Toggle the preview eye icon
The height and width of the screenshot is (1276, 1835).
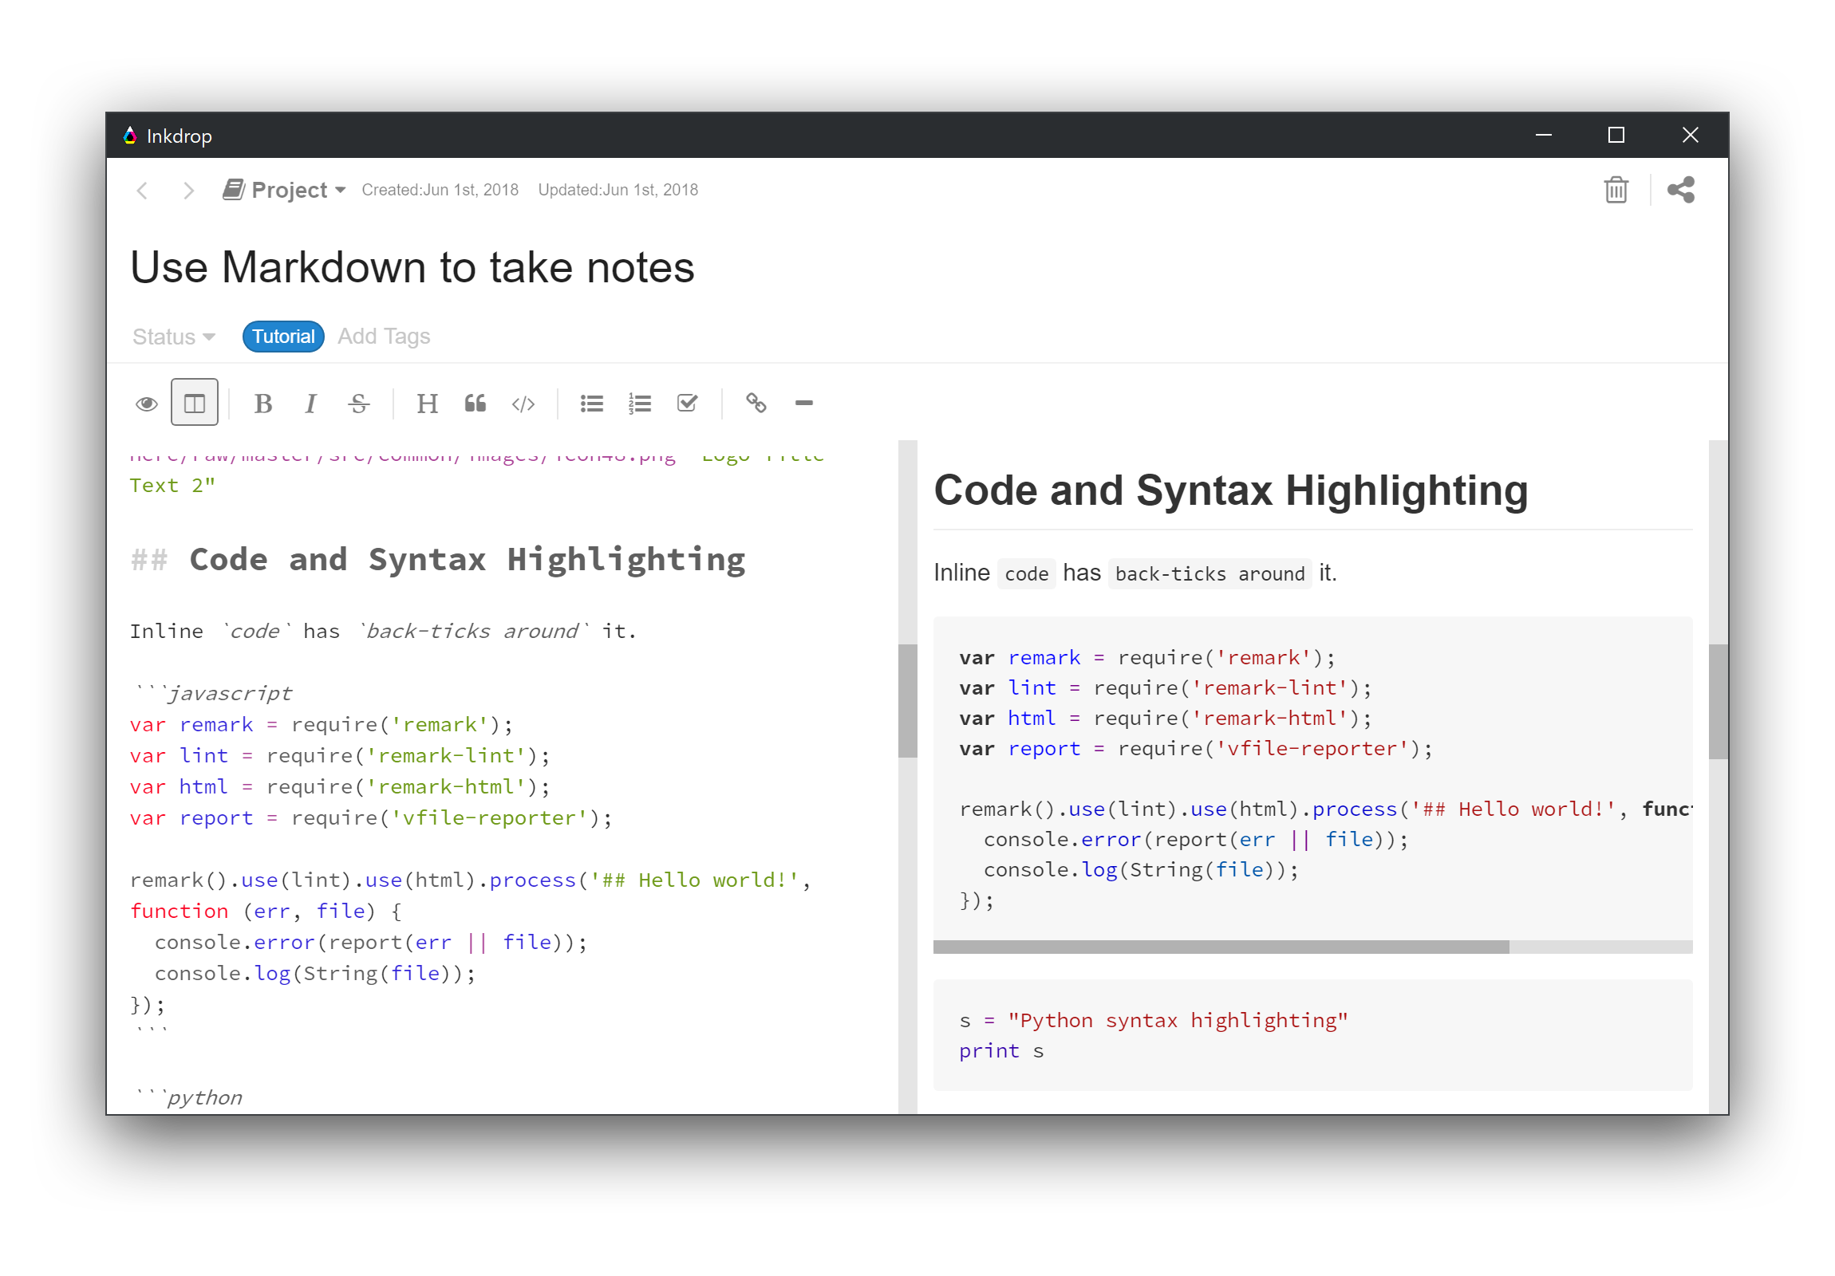coord(146,404)
